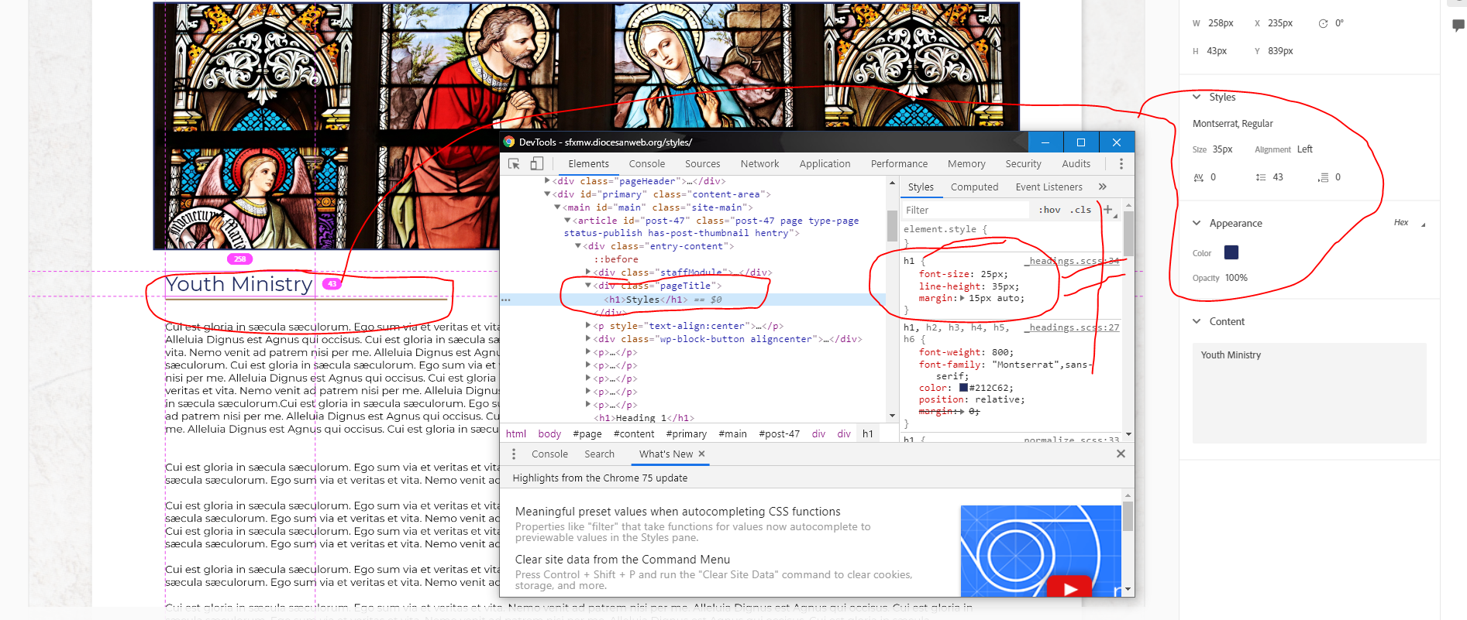Click the dark blue color swatch
1467x620 pixels.
[x=1231, y=252]
